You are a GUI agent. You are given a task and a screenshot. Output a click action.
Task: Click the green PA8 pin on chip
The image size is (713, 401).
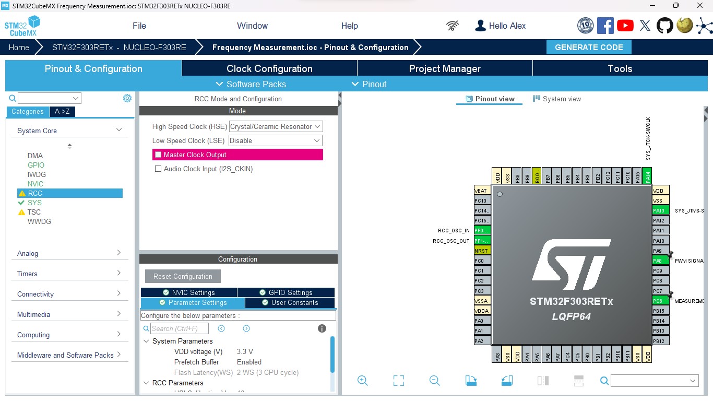click(x=660, y=261)
